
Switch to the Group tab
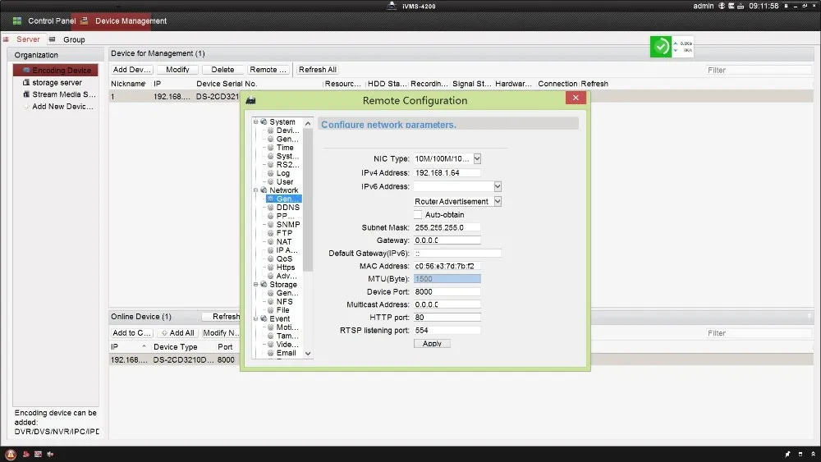(74, 39)
